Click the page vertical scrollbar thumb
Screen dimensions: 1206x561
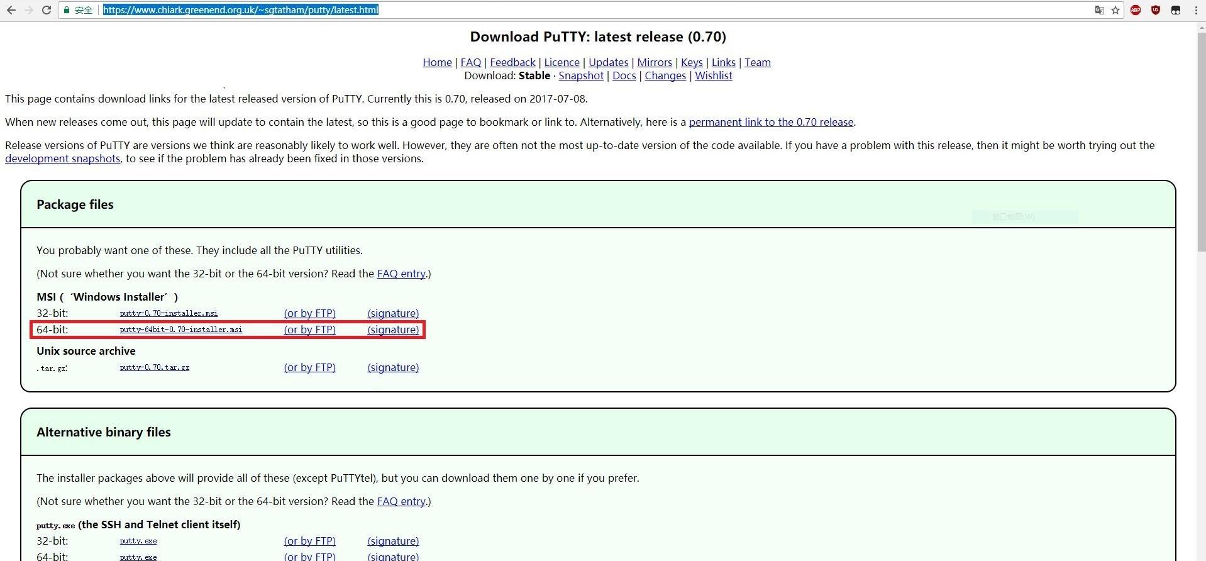point(1201,142)
